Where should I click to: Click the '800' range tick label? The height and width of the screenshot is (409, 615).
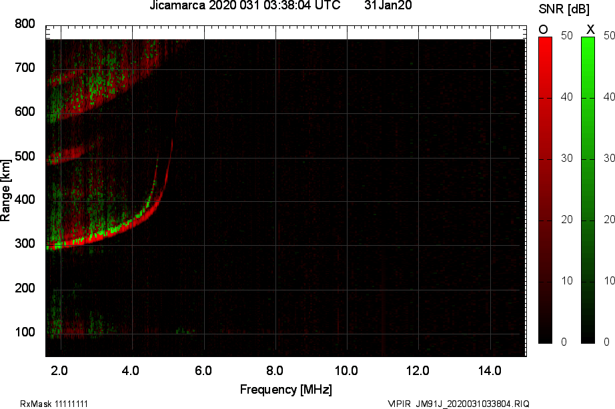(x=25, y=24)
